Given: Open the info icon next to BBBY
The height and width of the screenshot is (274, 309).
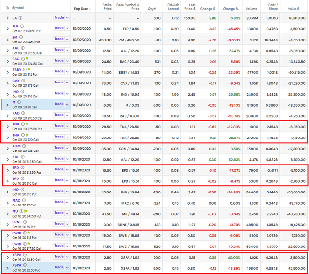Looking at the screenshot, I should [25, 69].
